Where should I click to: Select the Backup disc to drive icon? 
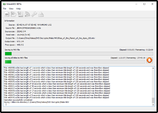pos(20,14)
